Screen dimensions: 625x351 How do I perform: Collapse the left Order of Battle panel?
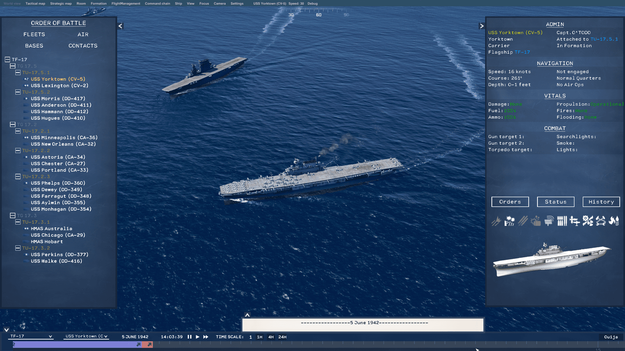(120, 26)
